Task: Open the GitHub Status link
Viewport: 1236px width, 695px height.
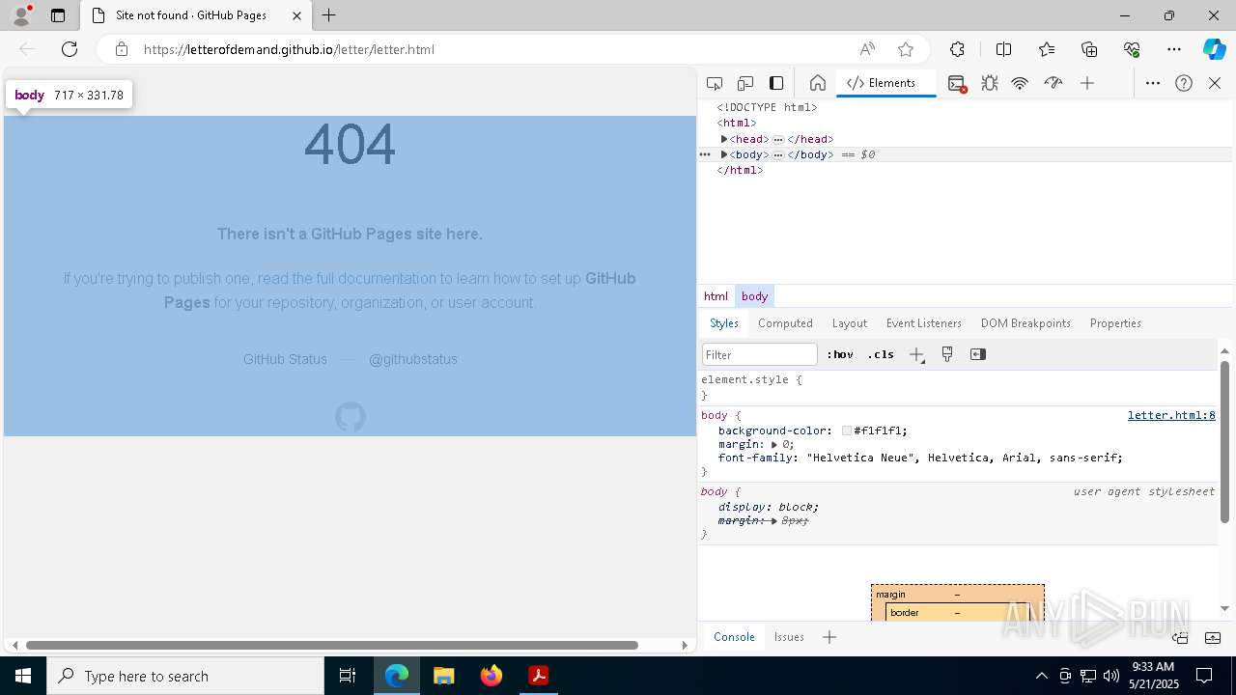Action: pyautogui.click(x=285, y=359)
